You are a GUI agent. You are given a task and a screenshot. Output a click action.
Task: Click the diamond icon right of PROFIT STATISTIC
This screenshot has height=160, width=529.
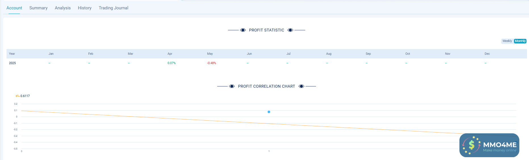(290, 30)
